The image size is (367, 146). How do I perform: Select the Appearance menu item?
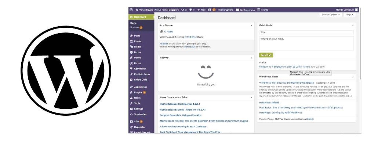(x=141, y=87)
